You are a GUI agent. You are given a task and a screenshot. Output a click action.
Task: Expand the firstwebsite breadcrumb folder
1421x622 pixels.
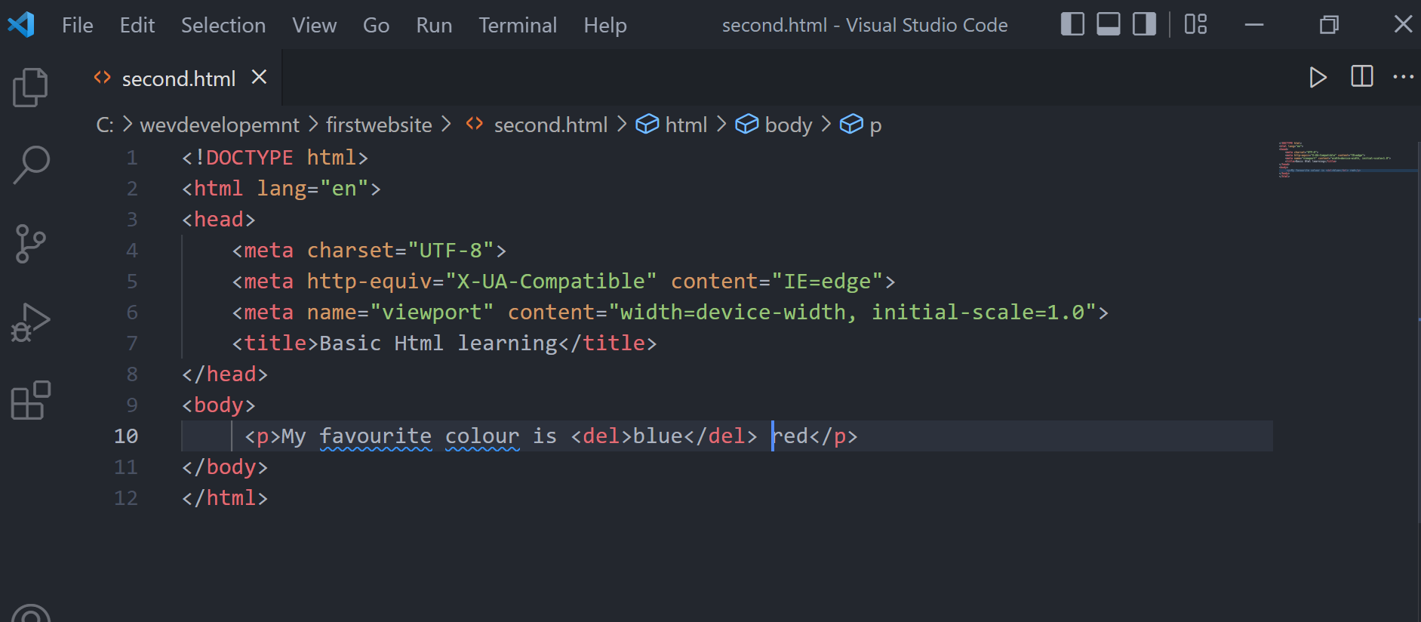coord(379,125)
